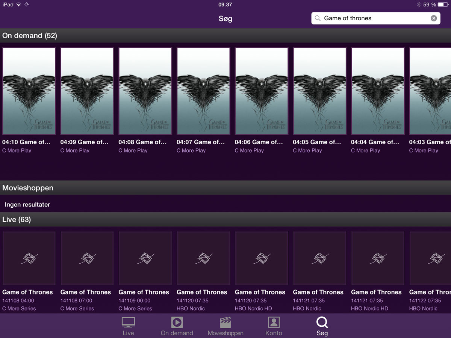The width and height of the screenshot is (451, 338).
Task: Tap the 'Live (63)' section header
Action: click(x=225, y=219)
